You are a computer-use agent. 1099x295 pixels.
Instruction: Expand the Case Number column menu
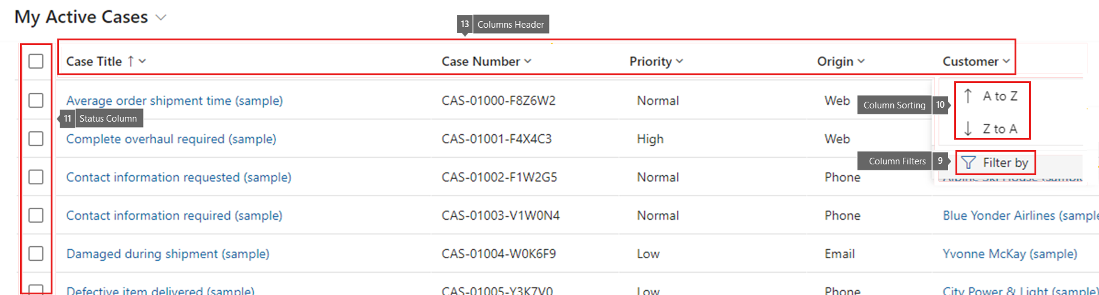(528, 61)
